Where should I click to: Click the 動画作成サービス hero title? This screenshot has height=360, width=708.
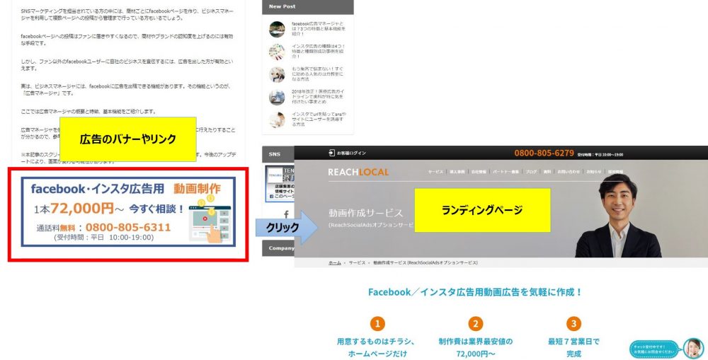tap(366, 213)
